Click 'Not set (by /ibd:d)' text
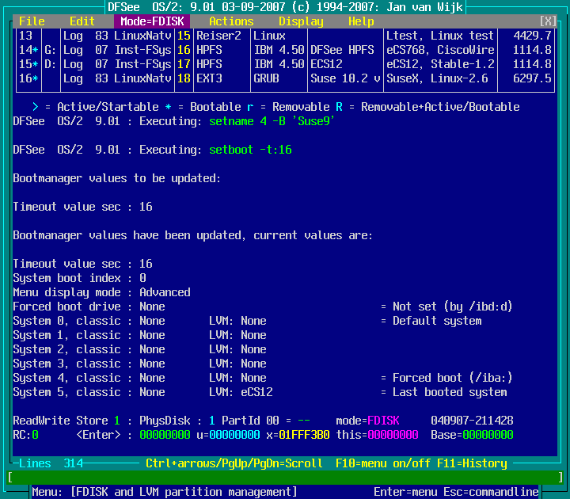Viewport: 570px width, 499px height. [453, 307]
